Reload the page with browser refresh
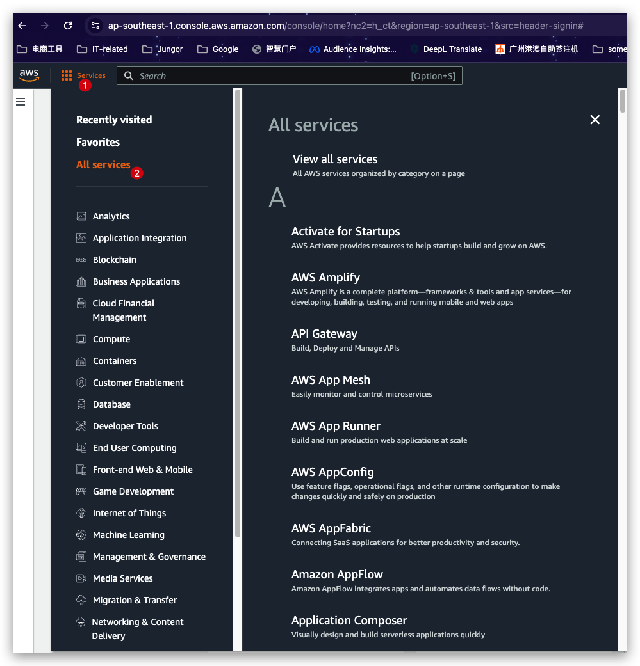The image size is (640, 666). pos(68,26)
